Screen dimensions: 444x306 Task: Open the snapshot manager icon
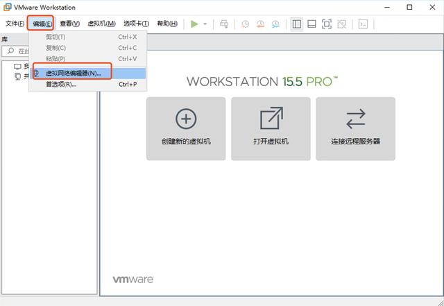click(x=275, y=24)
